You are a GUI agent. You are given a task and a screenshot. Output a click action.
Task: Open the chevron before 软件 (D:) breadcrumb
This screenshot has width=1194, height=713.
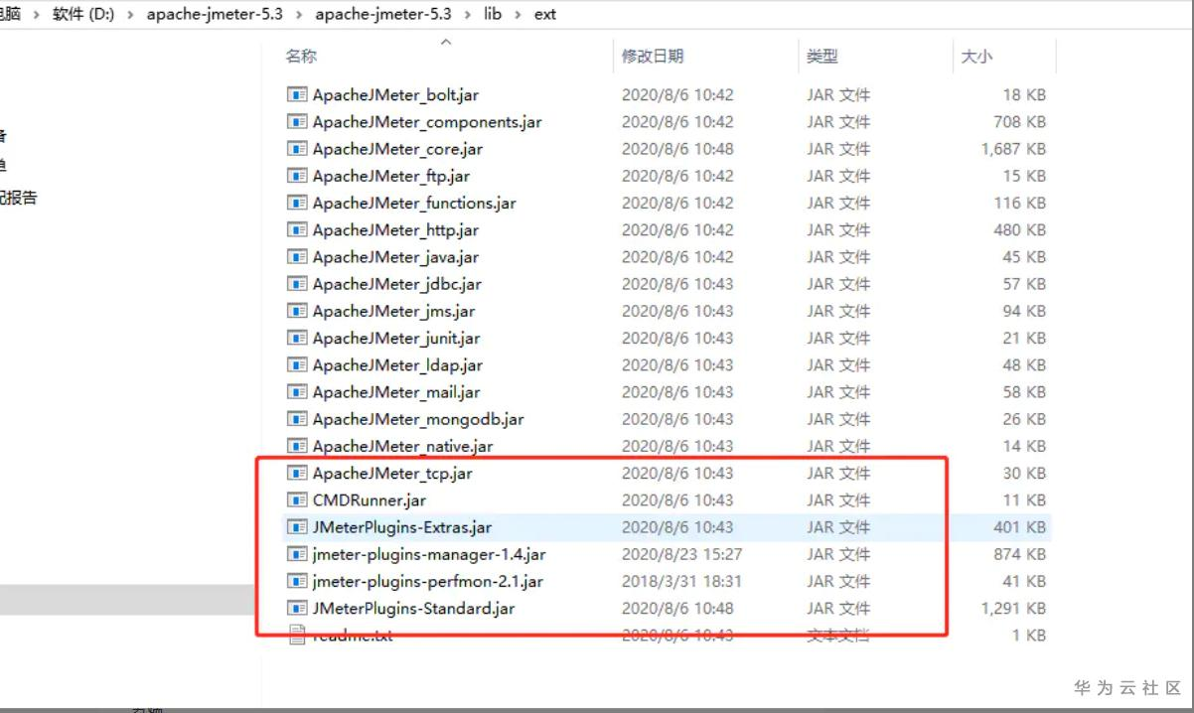pyautogui.click(x=37, y=15)
